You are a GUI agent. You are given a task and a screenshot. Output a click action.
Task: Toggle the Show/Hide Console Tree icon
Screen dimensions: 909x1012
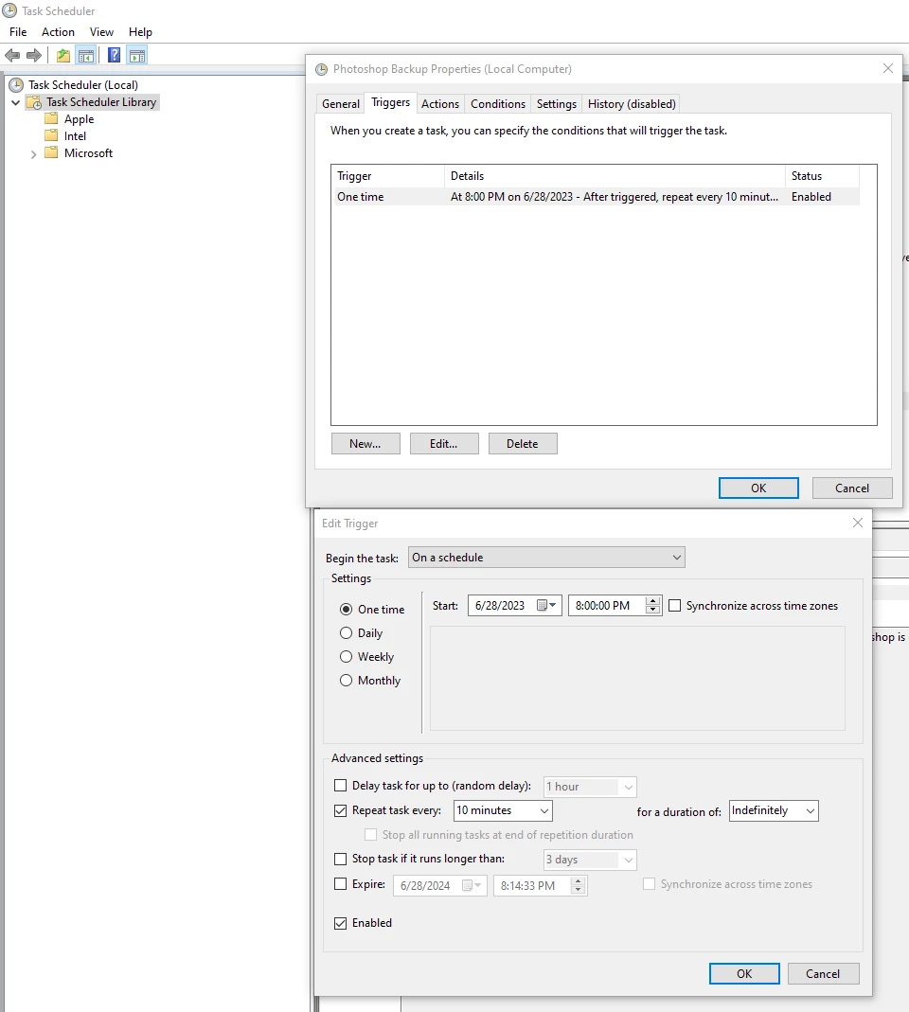point(86,56)
